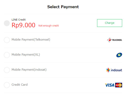127x95 pixels.
Task: Click the Telkomsel logo icon
Action: 115,40
